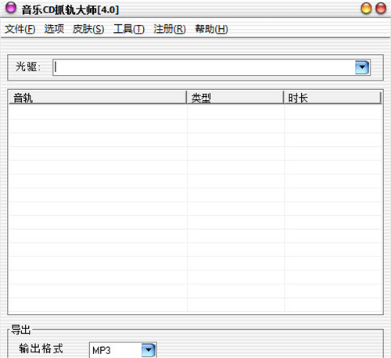
Task: Sort by the 音轨 column header
Action: [x=98, y=98]
